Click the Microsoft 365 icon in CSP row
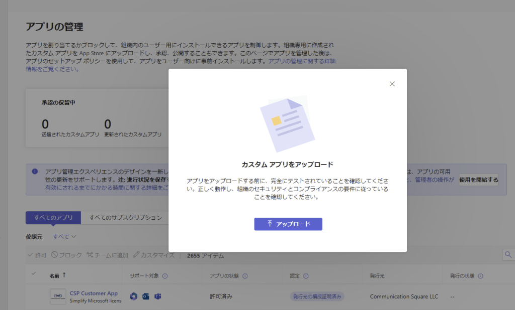Image resolution: width=515 pixels, height=310 pixels. pos(133,296)
